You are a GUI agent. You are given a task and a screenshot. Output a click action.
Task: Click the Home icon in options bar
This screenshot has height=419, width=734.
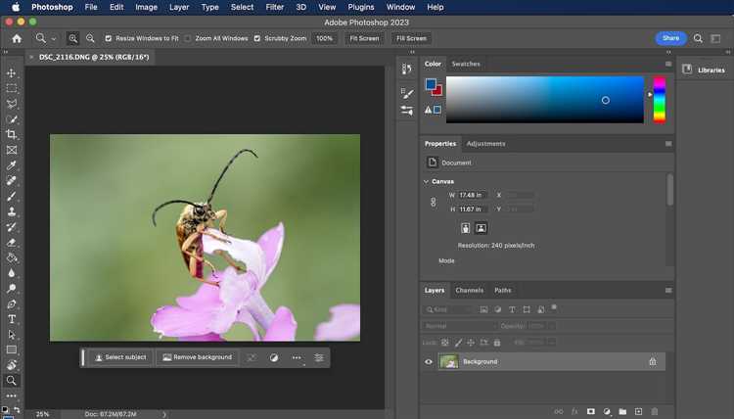(17, 39)
